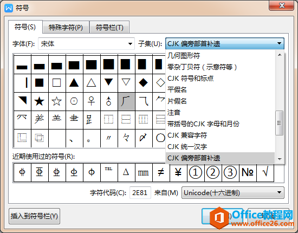Switch to the 符号栏(T) tab

(x=109, y=28)
